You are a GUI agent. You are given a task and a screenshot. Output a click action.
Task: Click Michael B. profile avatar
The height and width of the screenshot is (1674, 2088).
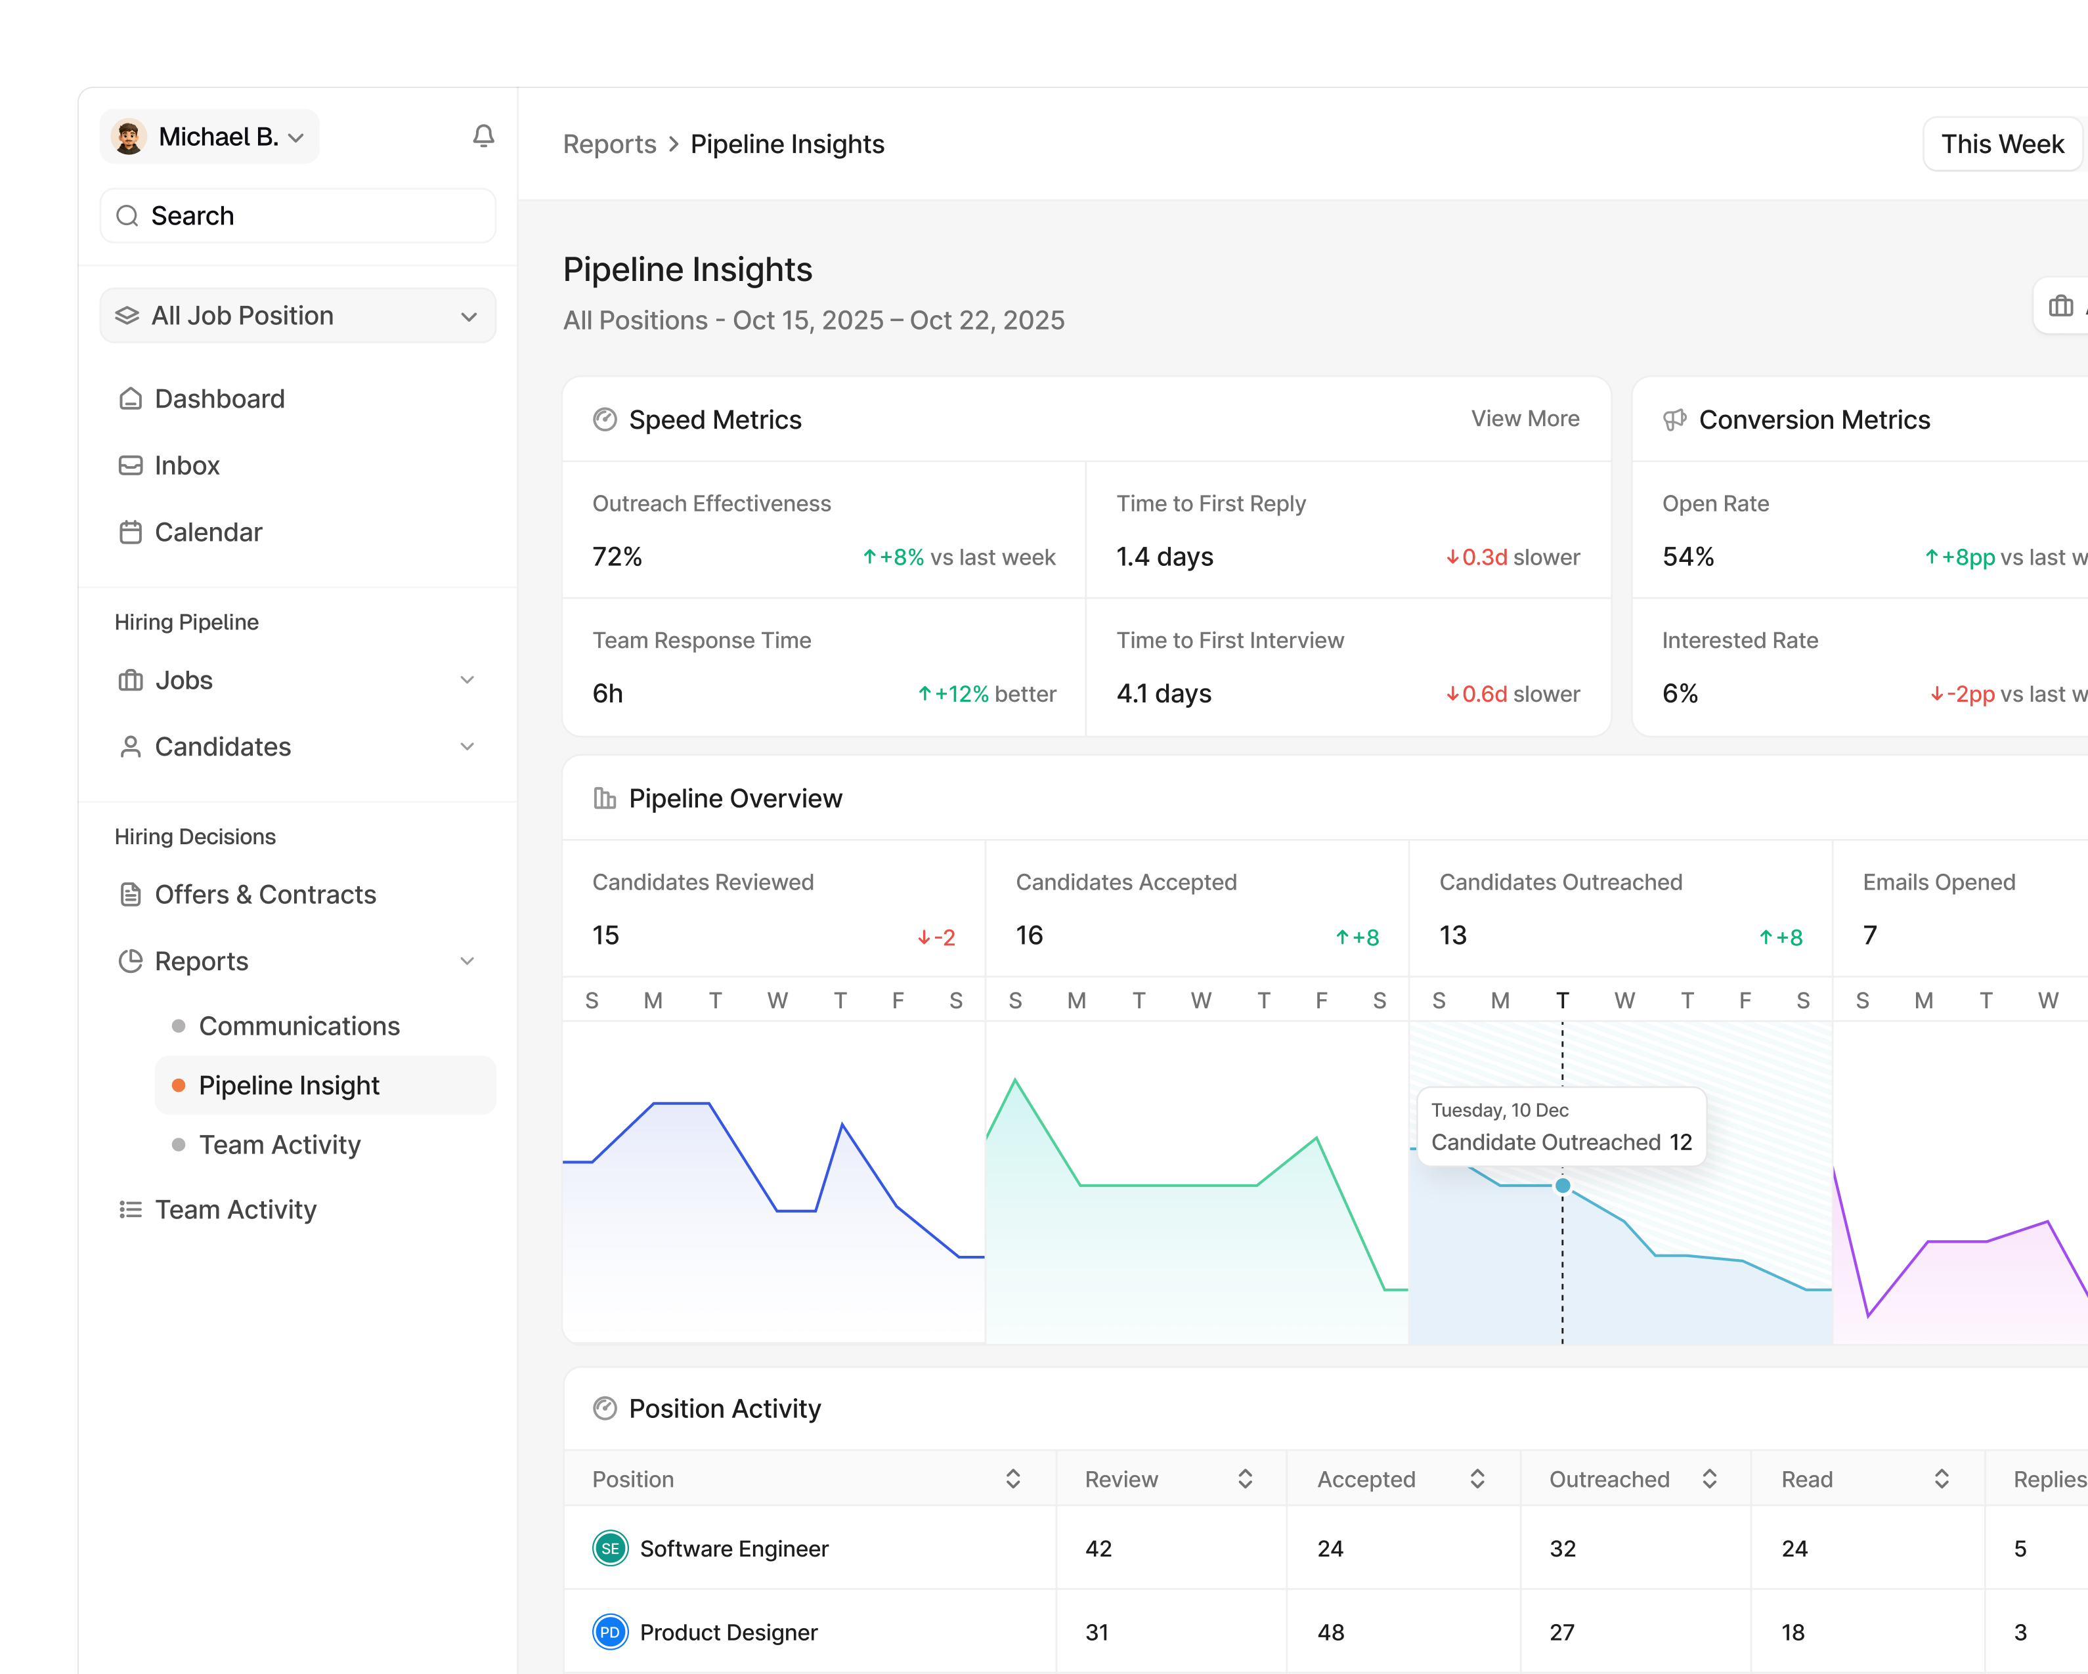click(129, 137)
